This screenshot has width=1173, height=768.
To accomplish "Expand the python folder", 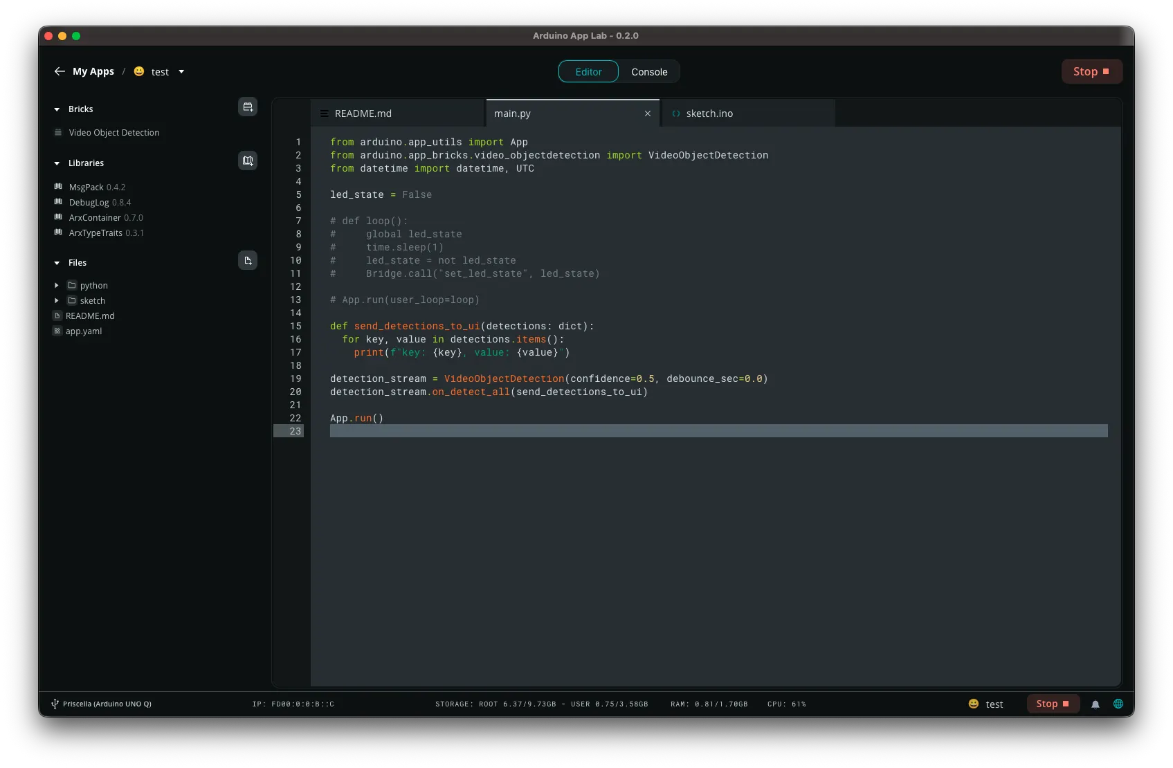I will pos(57,285).
